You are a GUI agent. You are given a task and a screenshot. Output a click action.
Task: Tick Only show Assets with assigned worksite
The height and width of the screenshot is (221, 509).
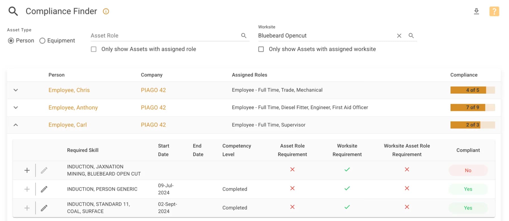261,49
